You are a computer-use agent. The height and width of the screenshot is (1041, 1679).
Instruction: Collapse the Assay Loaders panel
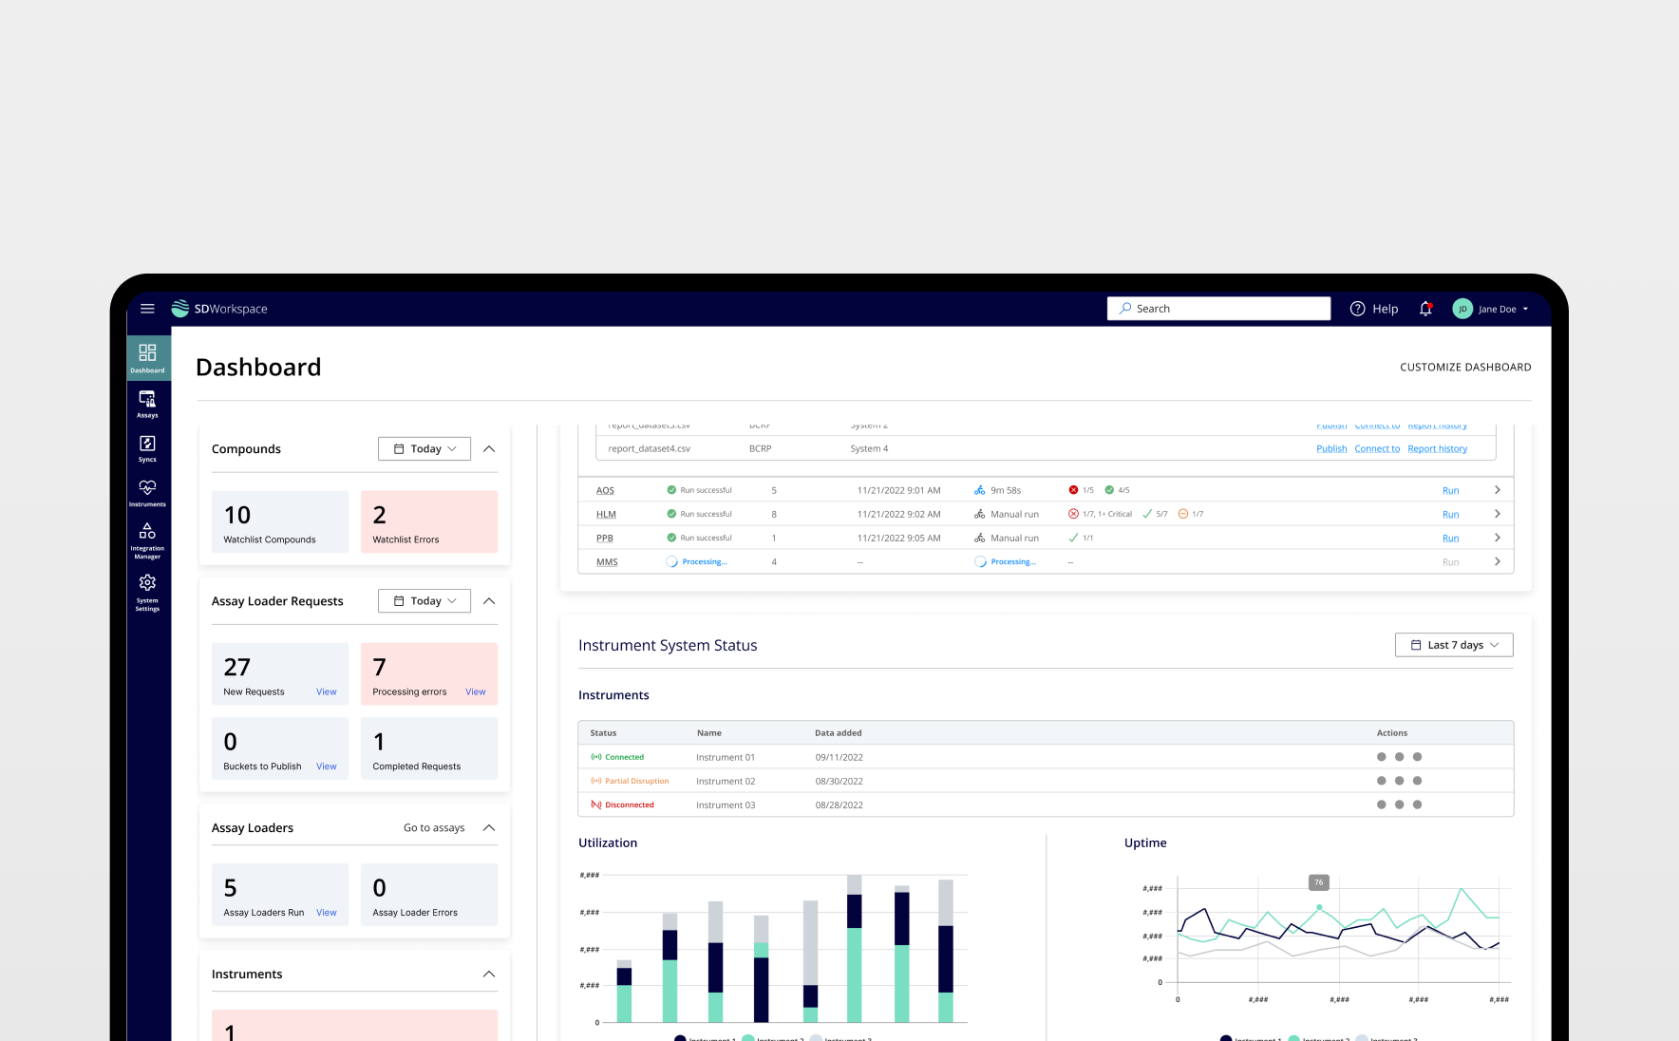[489, 827]
